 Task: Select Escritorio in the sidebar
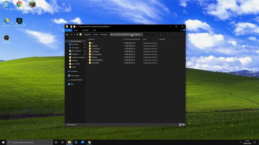coord(75,44)
